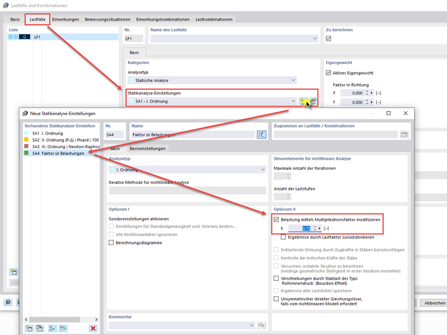Open Analysetyp Statische Analyse dropdown

tap(293, 81)
